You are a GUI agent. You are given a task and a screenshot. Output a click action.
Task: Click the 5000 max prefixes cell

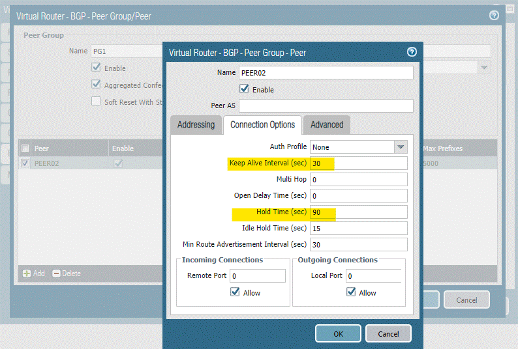459,163
